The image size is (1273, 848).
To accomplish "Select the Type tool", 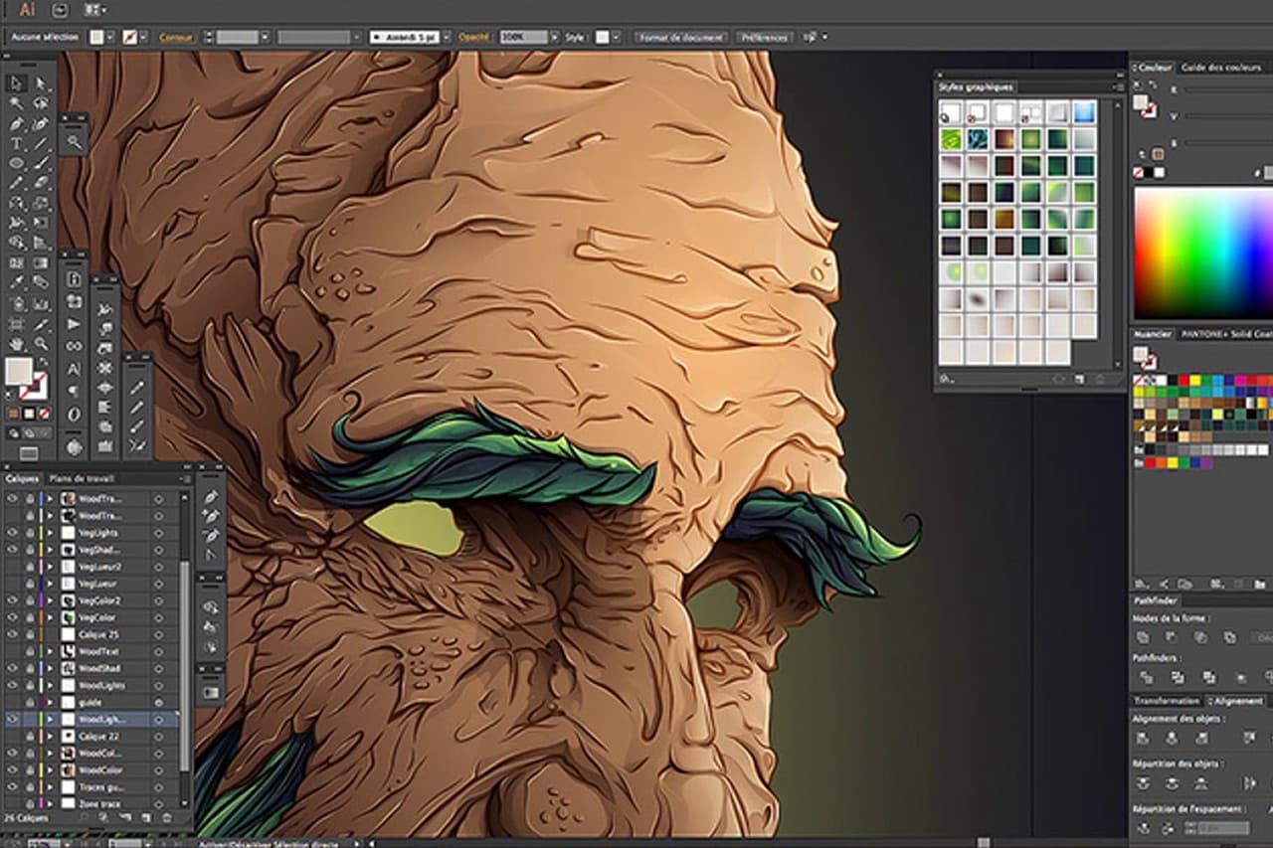I will 17,144.
